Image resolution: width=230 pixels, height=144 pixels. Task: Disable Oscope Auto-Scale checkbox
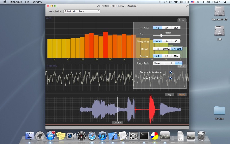tap(171, 72)
